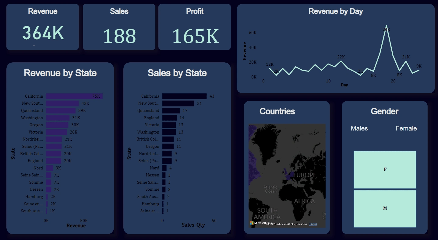Click the Countries panel title
The width and height of the screenshot is (438, 240).
277,111
